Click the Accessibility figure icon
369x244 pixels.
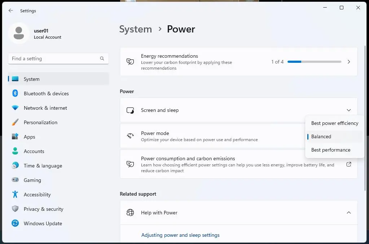(15, 194)
